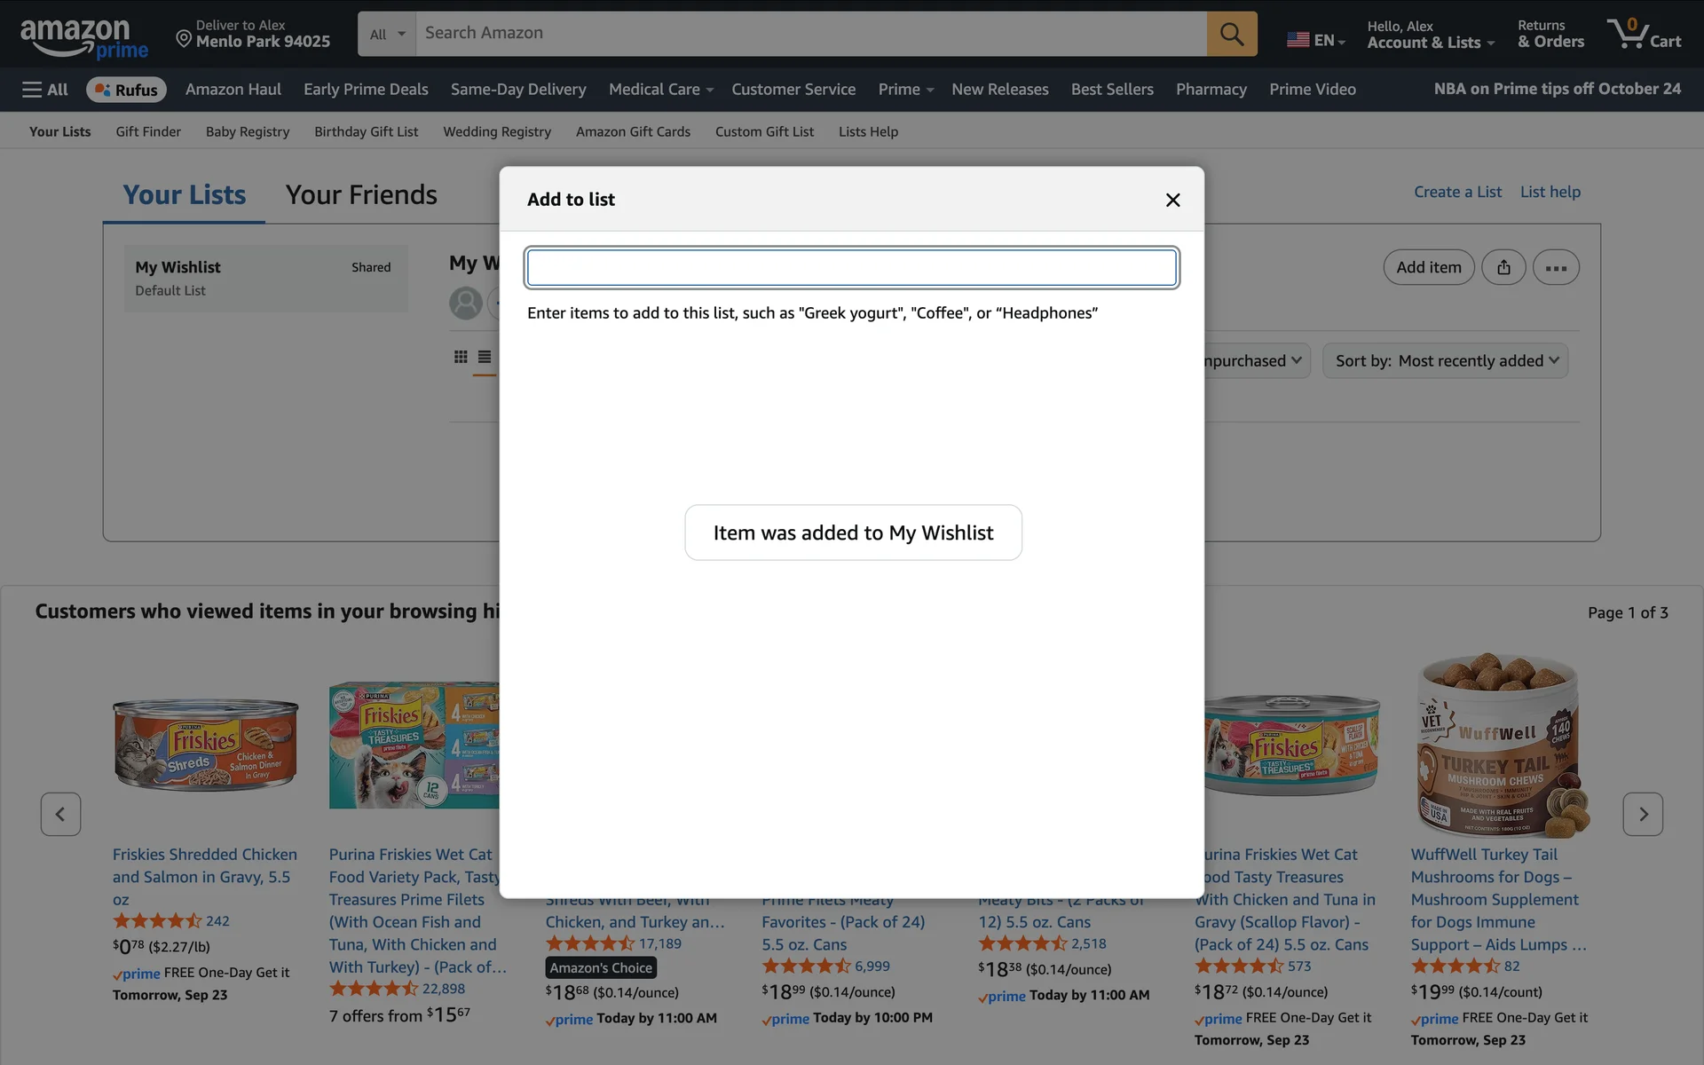
Task: Open Gift Finder in lists menu
Action: point(148,131)
